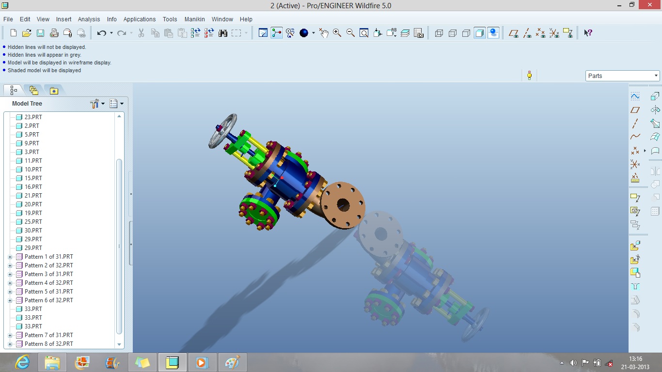
Task: Open the Layers icon in toolbar
Action: pyautogui.click(x=405, y=33)
